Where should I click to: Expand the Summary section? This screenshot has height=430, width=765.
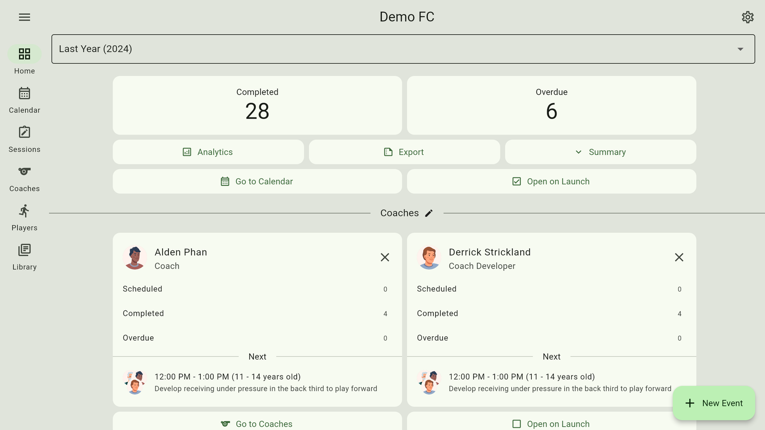600,152
